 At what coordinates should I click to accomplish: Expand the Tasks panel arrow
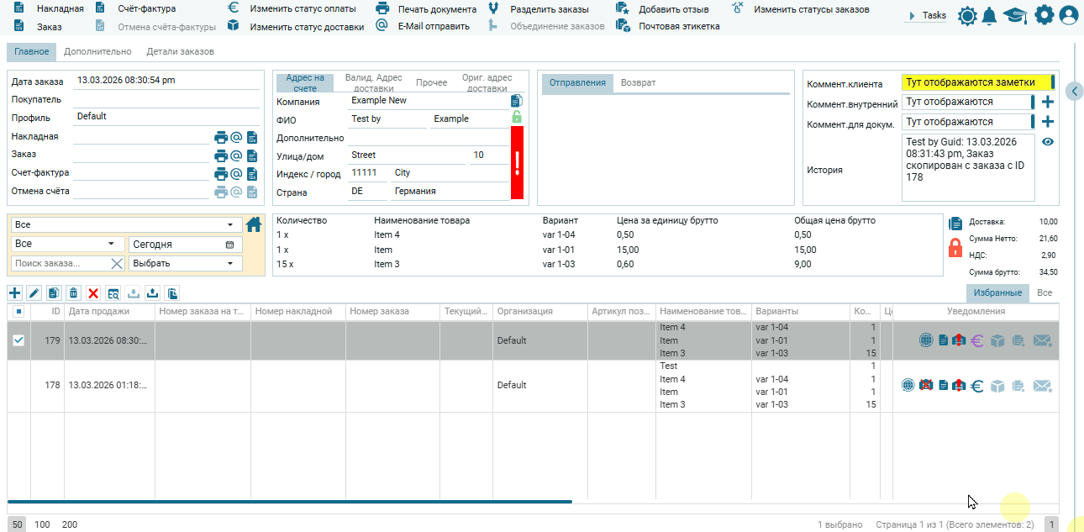pyautogui.click(x=913, y=16)
